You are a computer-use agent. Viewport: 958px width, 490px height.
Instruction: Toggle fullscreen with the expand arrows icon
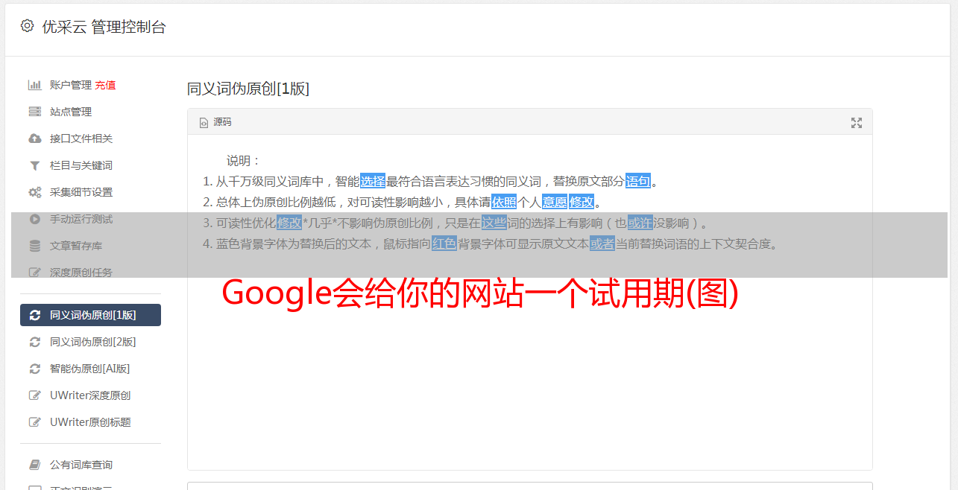coord(857,123)
